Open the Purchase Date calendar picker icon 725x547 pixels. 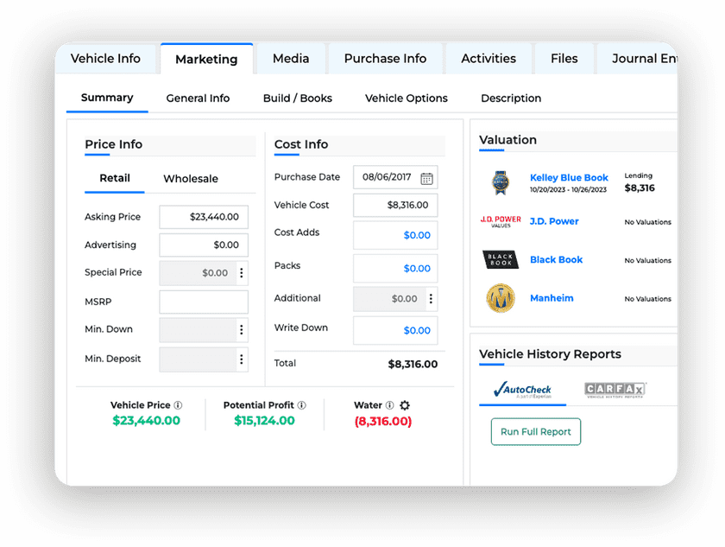click(x=426, y=178)
